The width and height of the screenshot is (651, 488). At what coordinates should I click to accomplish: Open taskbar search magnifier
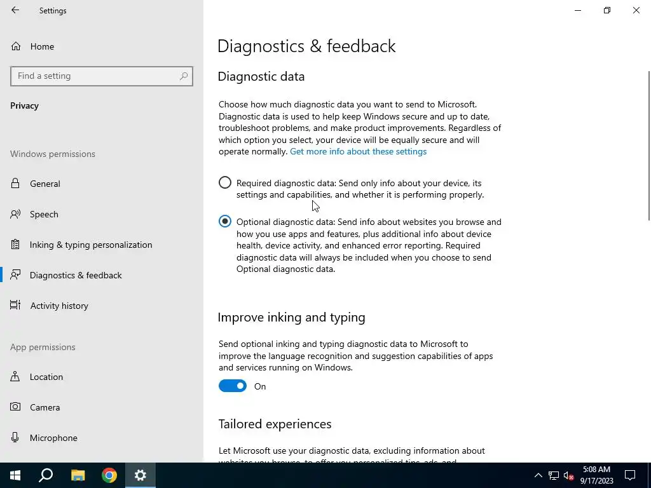[46, 475]
